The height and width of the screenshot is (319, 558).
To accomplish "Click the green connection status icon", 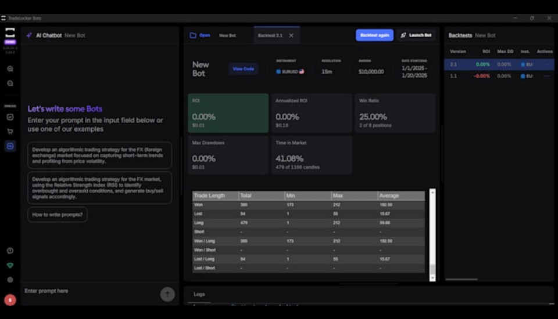I will 10,266.
